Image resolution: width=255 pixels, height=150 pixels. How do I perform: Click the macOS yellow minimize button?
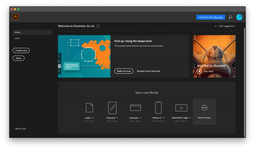[x=15, y=9]
